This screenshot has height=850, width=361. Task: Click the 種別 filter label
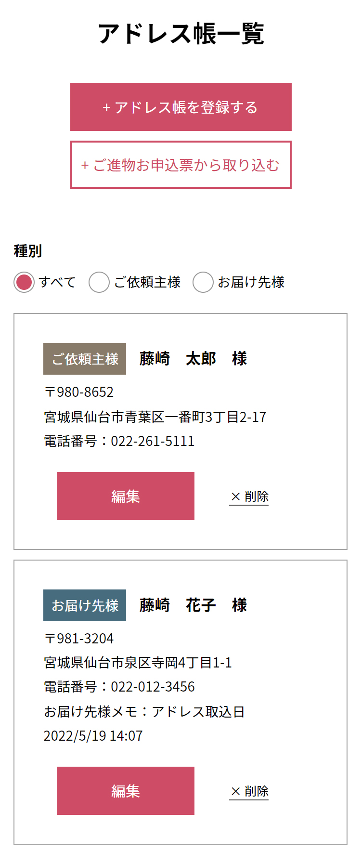pyautogui.click(x=28, y=251)
